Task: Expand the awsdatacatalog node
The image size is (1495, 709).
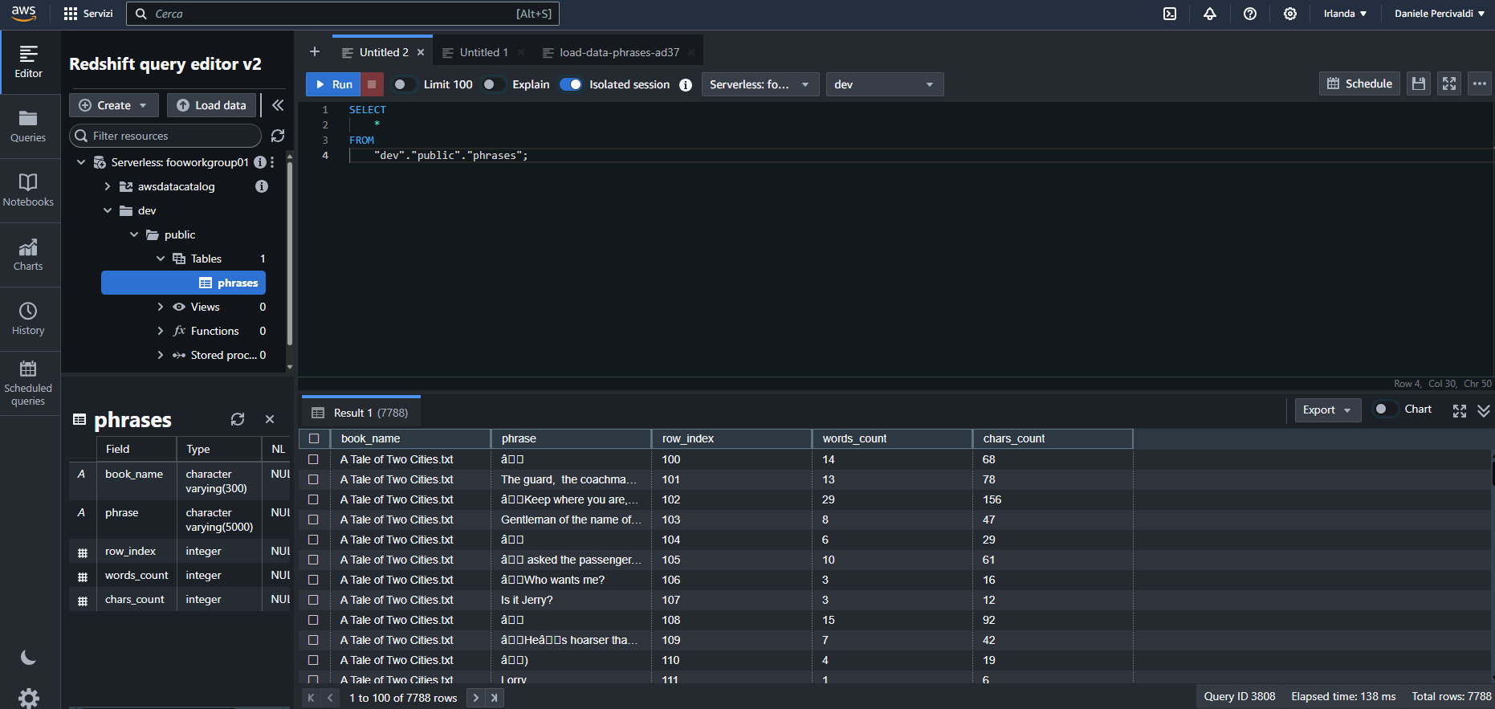Action: 108,186
